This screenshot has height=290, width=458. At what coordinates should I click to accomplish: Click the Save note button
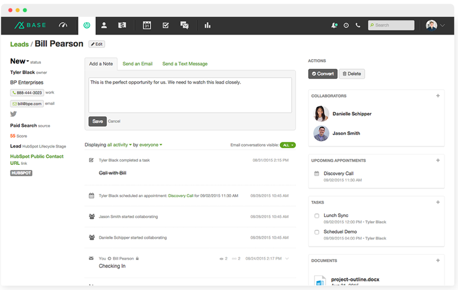tap(97, 121)
